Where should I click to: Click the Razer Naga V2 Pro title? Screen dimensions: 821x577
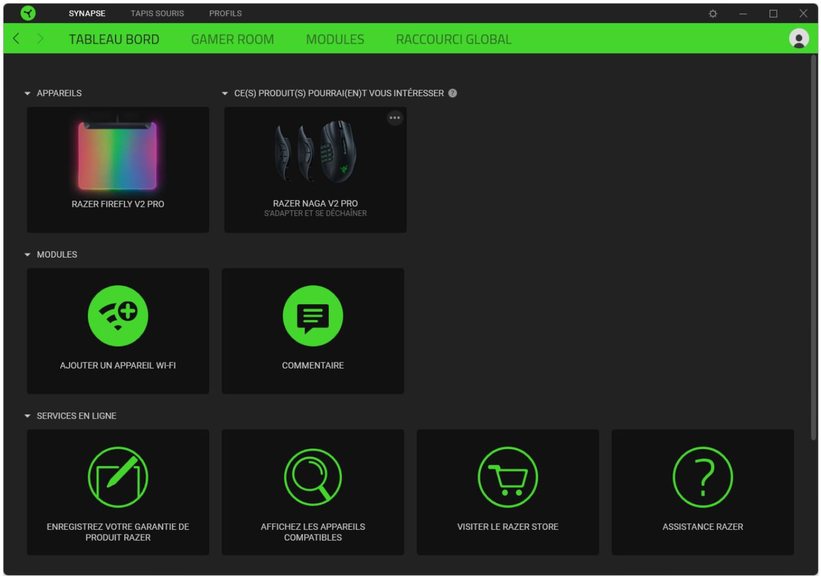[315, 203]
